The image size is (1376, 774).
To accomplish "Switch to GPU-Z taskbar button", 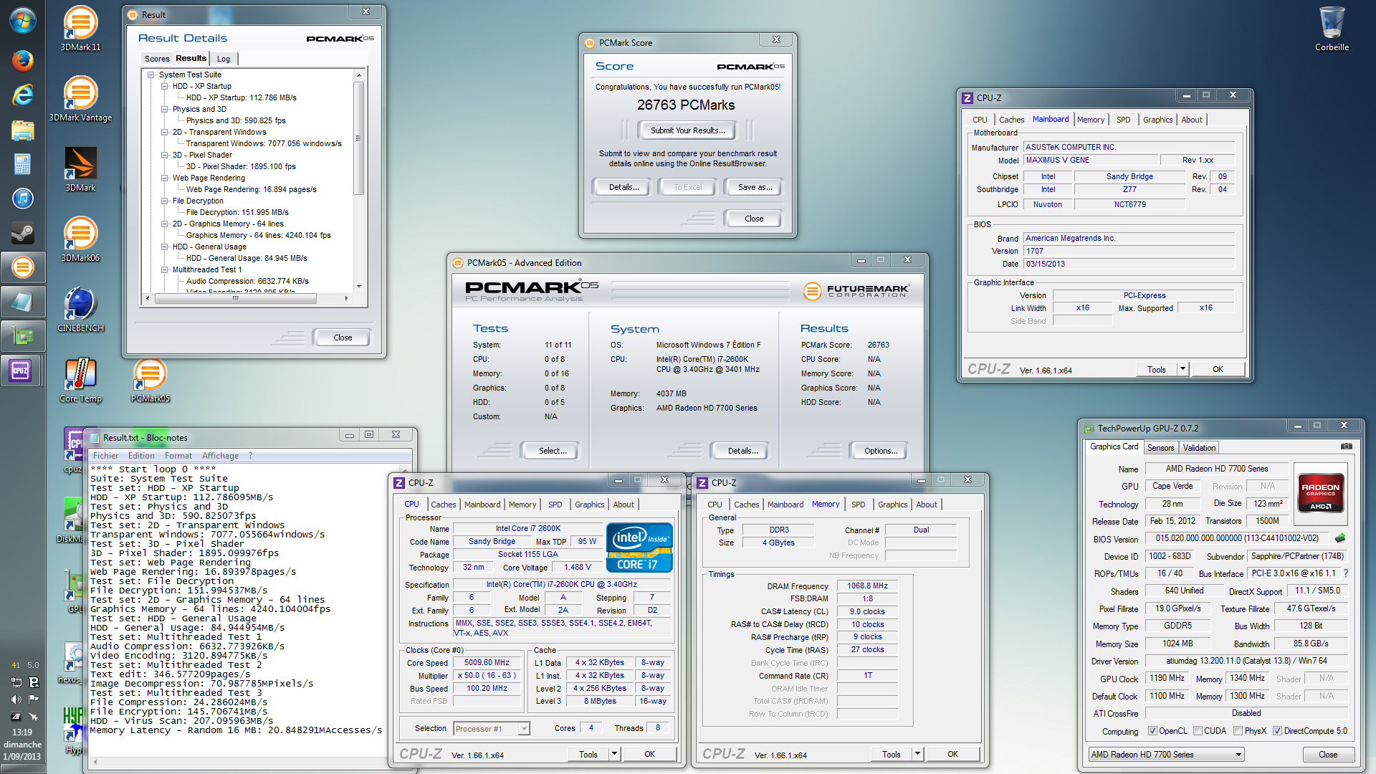I will (23, 336).
